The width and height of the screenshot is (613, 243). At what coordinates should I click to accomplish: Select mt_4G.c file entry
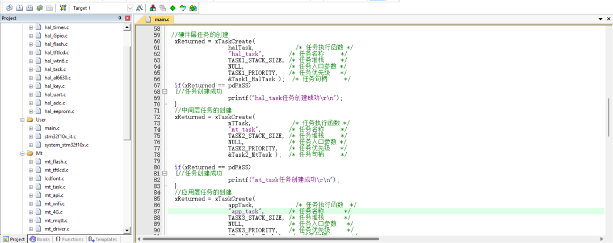[x=53, y=212]
